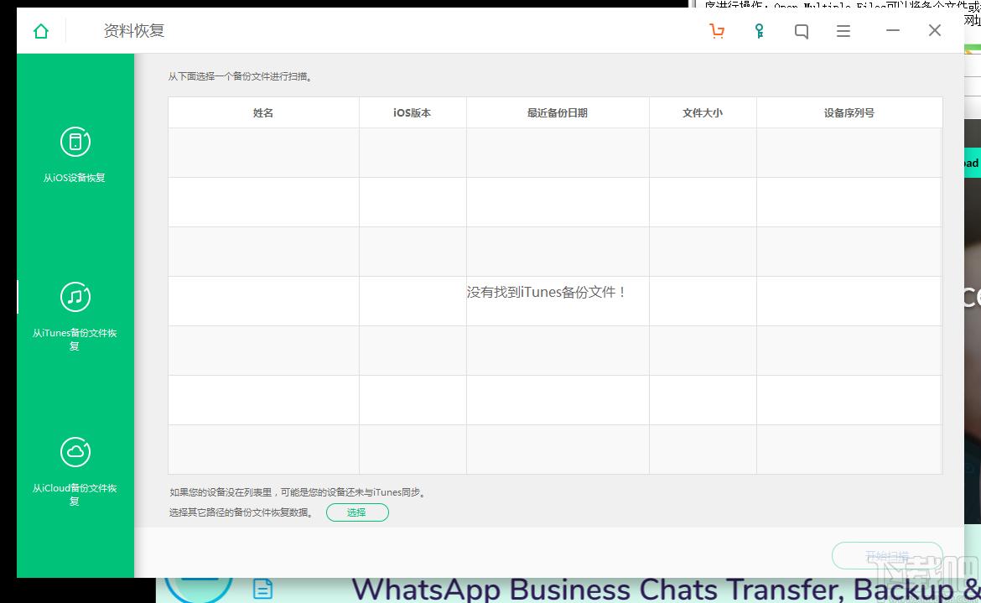Select the 从iOS设备恢复 device icon
The width and height of the screenshot is (981, 603).
pos(75,142)
